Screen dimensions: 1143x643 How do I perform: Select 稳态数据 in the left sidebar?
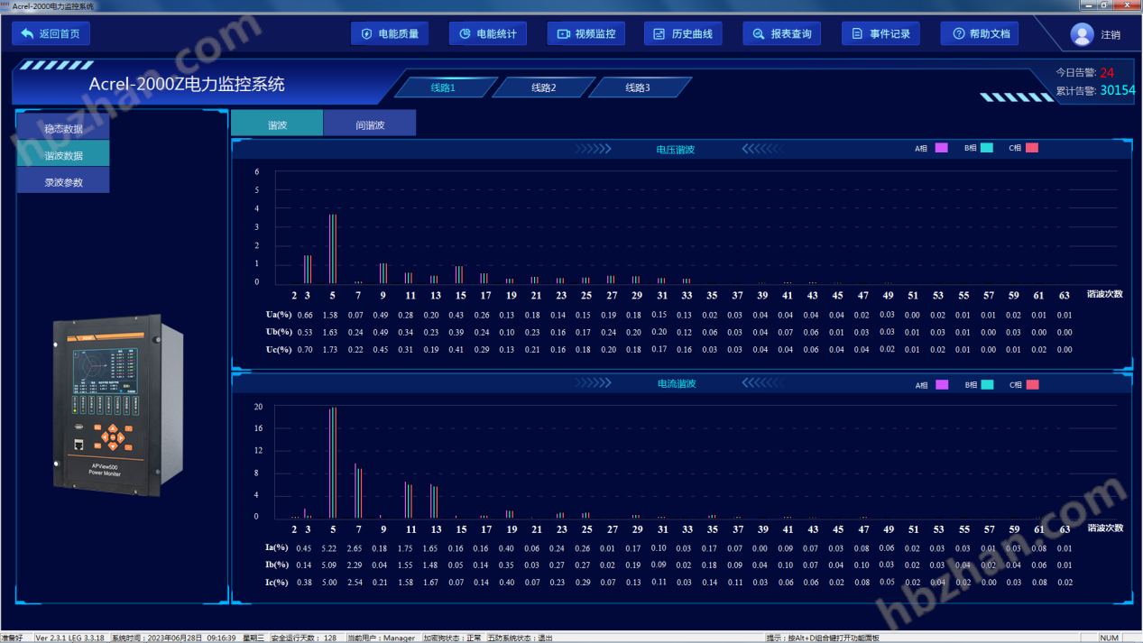[63, 129]
